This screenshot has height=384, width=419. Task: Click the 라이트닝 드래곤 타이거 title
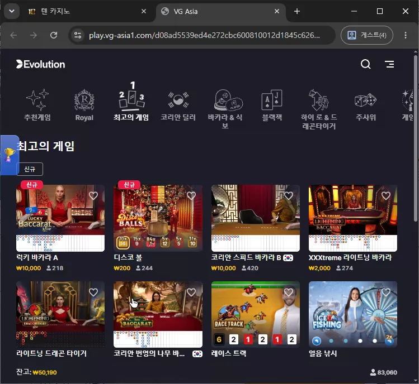click(x=51, y=354)
